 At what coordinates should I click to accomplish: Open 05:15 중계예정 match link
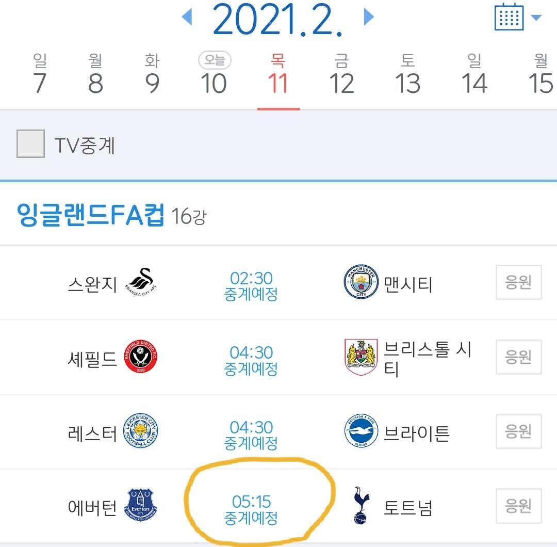(251, 509)
